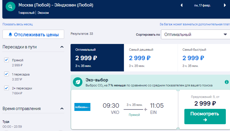The width and height of the screenshot is (230, 131).
Task: Open the search magnifier icon
Action: (x=10, y=6)
